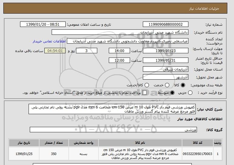The image size is (234, 165).
Task: Click the شماره نیاز field 1199090688000002
Action: coord(166,25)
